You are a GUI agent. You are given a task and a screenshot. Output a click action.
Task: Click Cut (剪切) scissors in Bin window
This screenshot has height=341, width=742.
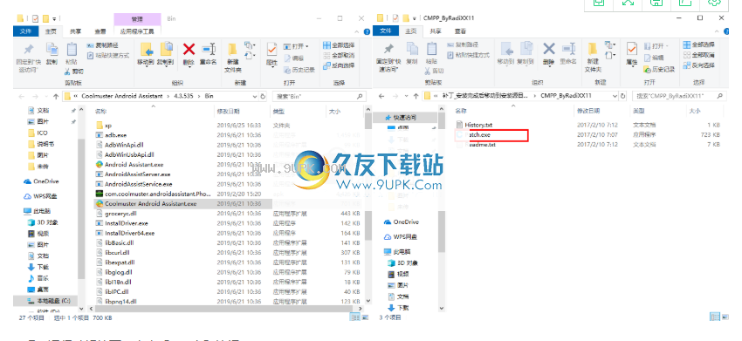coord(74,72)
